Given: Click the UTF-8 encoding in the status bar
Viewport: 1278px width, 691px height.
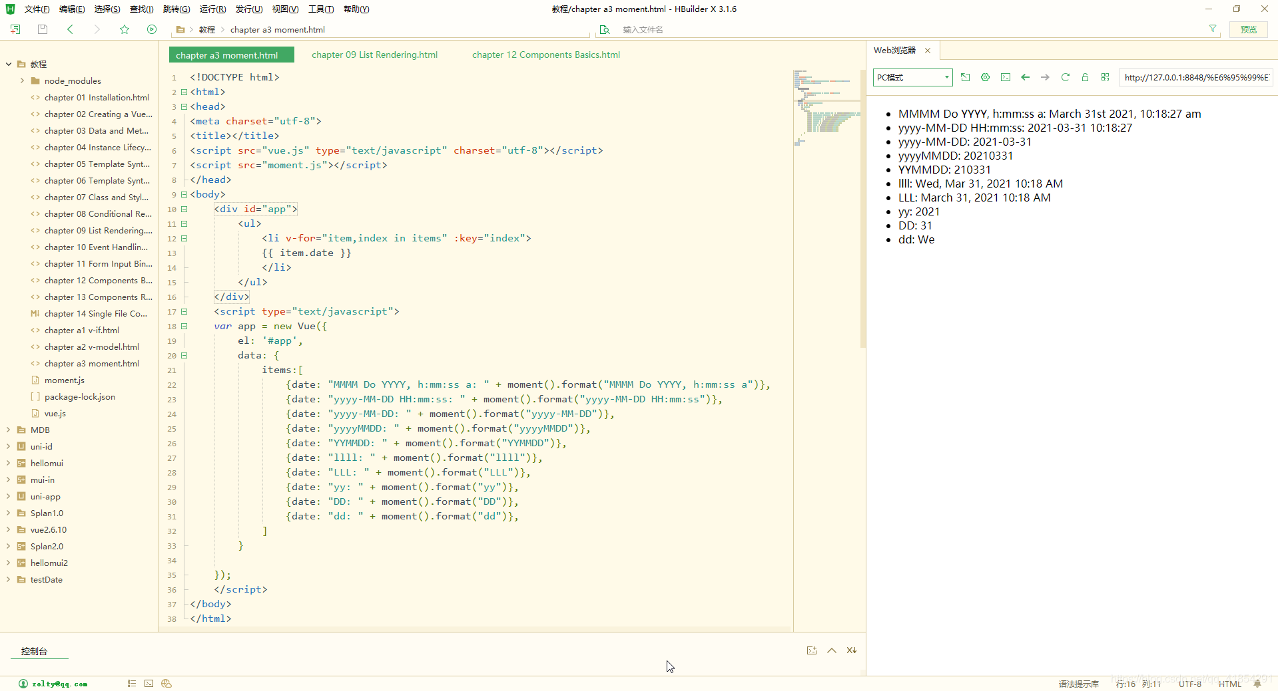Looking at the screenshot, I should [x=1190, y=684].
